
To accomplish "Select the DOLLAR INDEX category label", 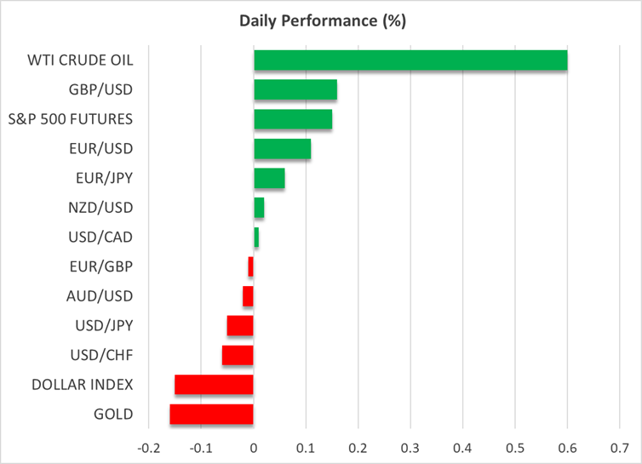I will pos(83,385).
